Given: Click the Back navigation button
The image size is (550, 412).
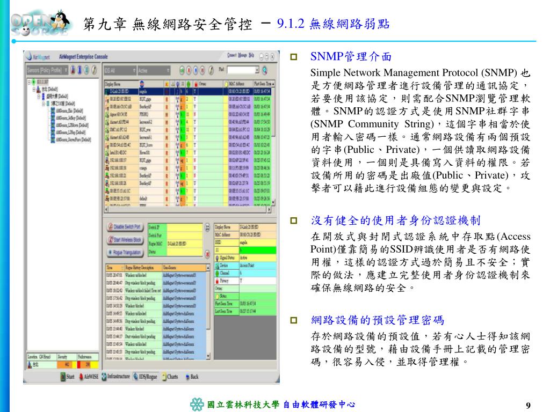Looking at the screenshot, I should [x=192, y=377].
